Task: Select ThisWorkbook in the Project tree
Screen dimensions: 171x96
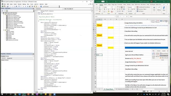Action: coord(11,29)
